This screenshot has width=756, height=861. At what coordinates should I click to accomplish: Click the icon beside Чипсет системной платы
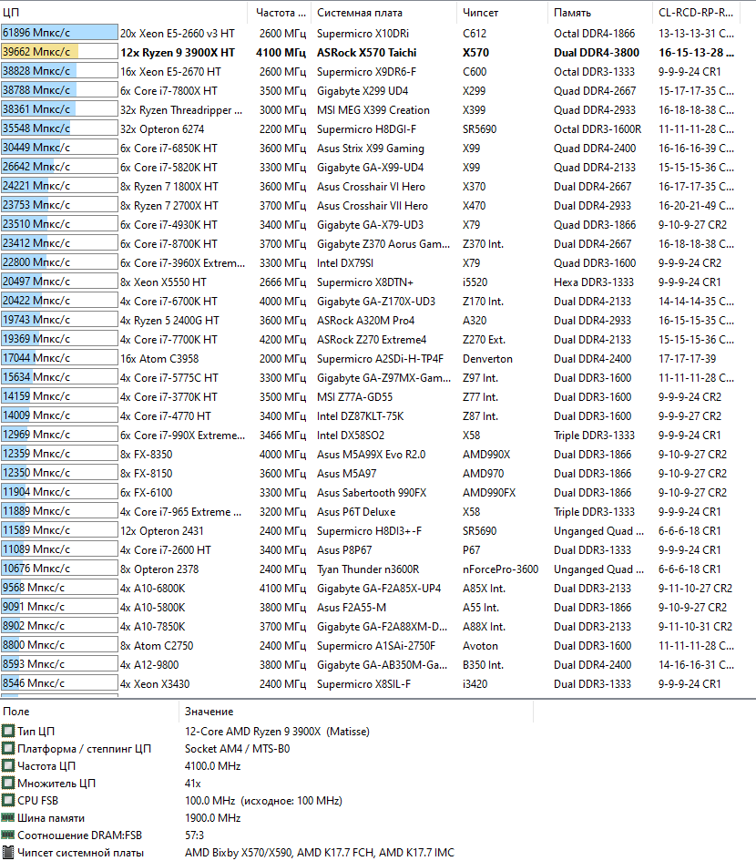[7, 852]
